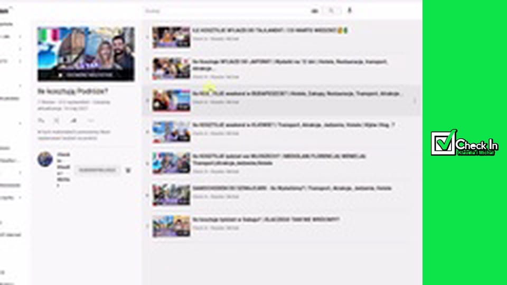The height and width of the screenshot is (285, 507).
Task: Click the Check In logo on green panel
Action: [465, 144]
